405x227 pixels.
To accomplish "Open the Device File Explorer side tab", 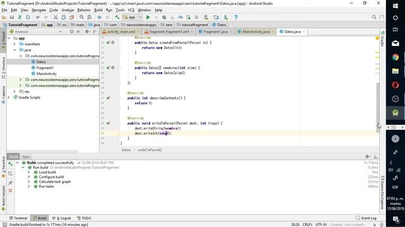I will pyautogui.click(x=382, y=193).
